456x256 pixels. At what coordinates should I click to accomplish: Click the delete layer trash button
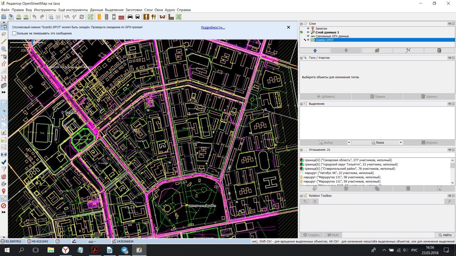[439, 50]
